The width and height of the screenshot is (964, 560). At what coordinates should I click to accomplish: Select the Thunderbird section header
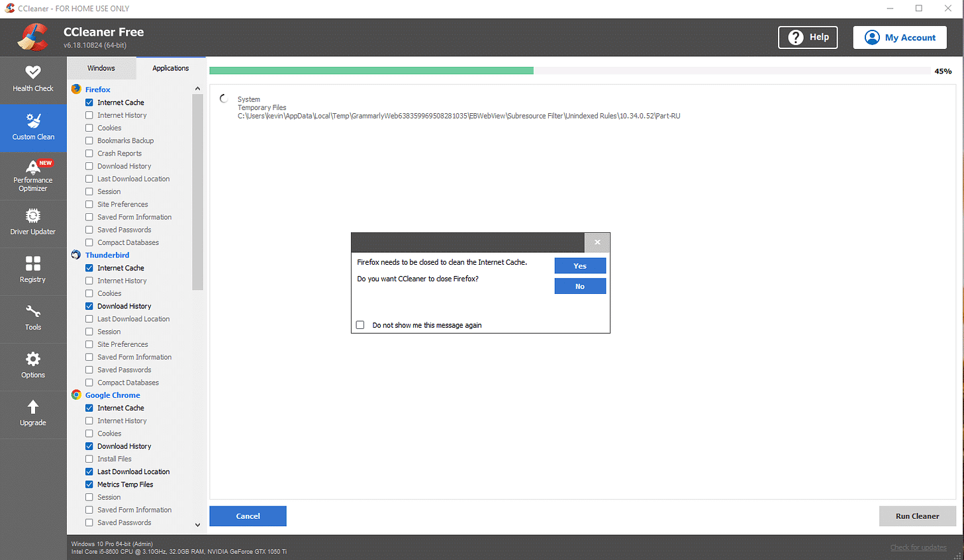pyautogui.click(x=107, y=255)
